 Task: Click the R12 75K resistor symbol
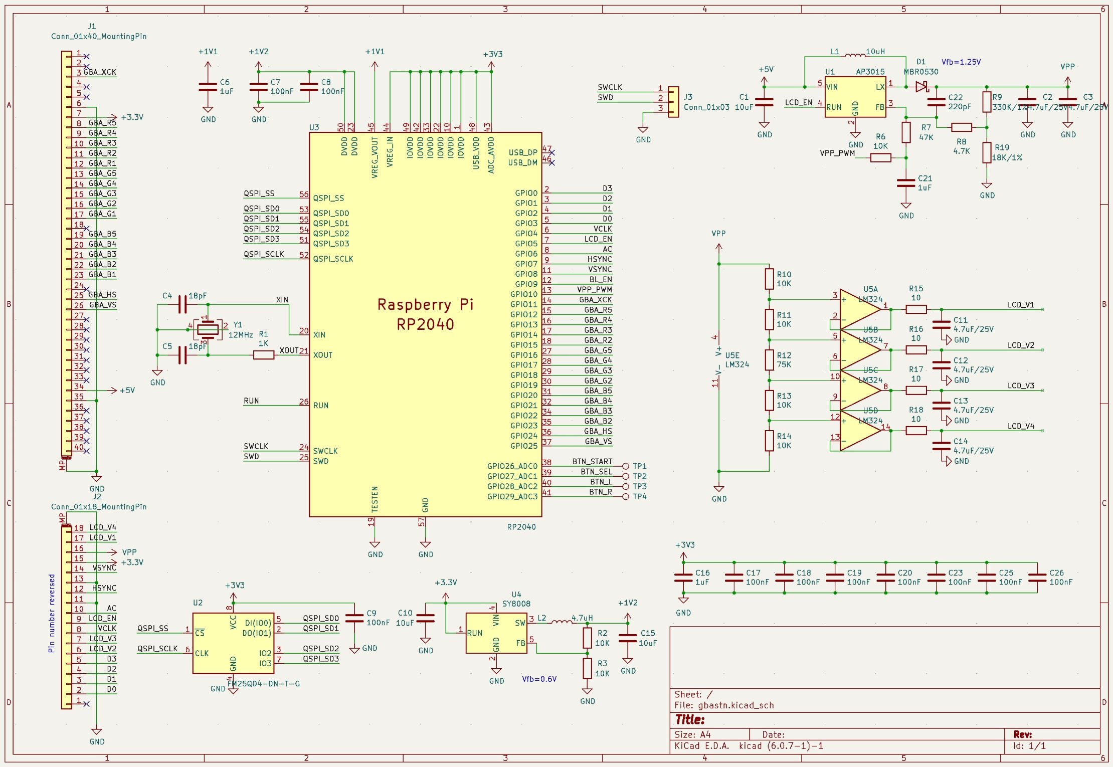click(769, 359)
